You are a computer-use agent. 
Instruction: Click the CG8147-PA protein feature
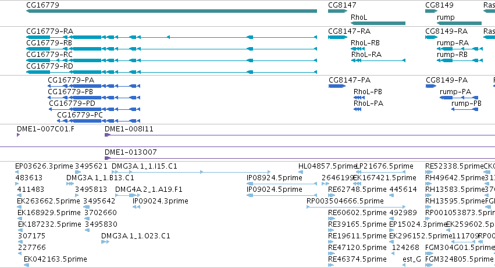coord(337,86)
